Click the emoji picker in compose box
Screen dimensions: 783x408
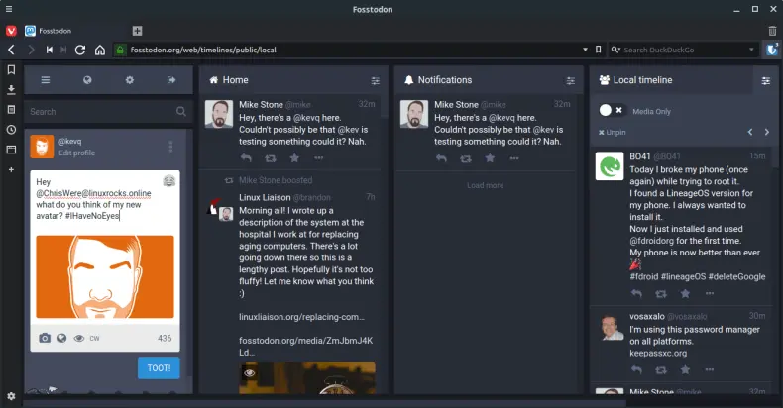click(x=169, y=180)
